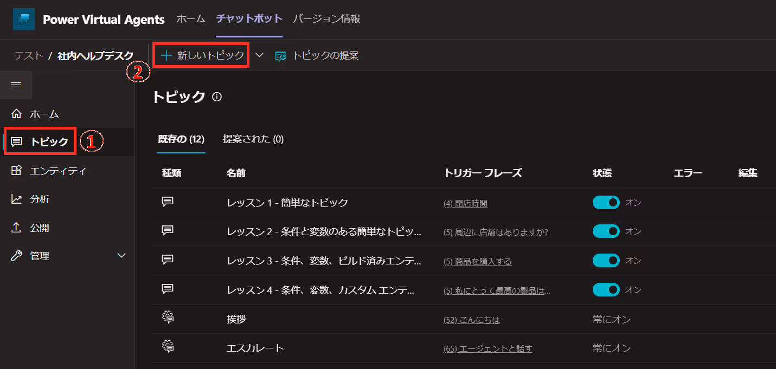Select the トピック label in the sidebar

49,142
